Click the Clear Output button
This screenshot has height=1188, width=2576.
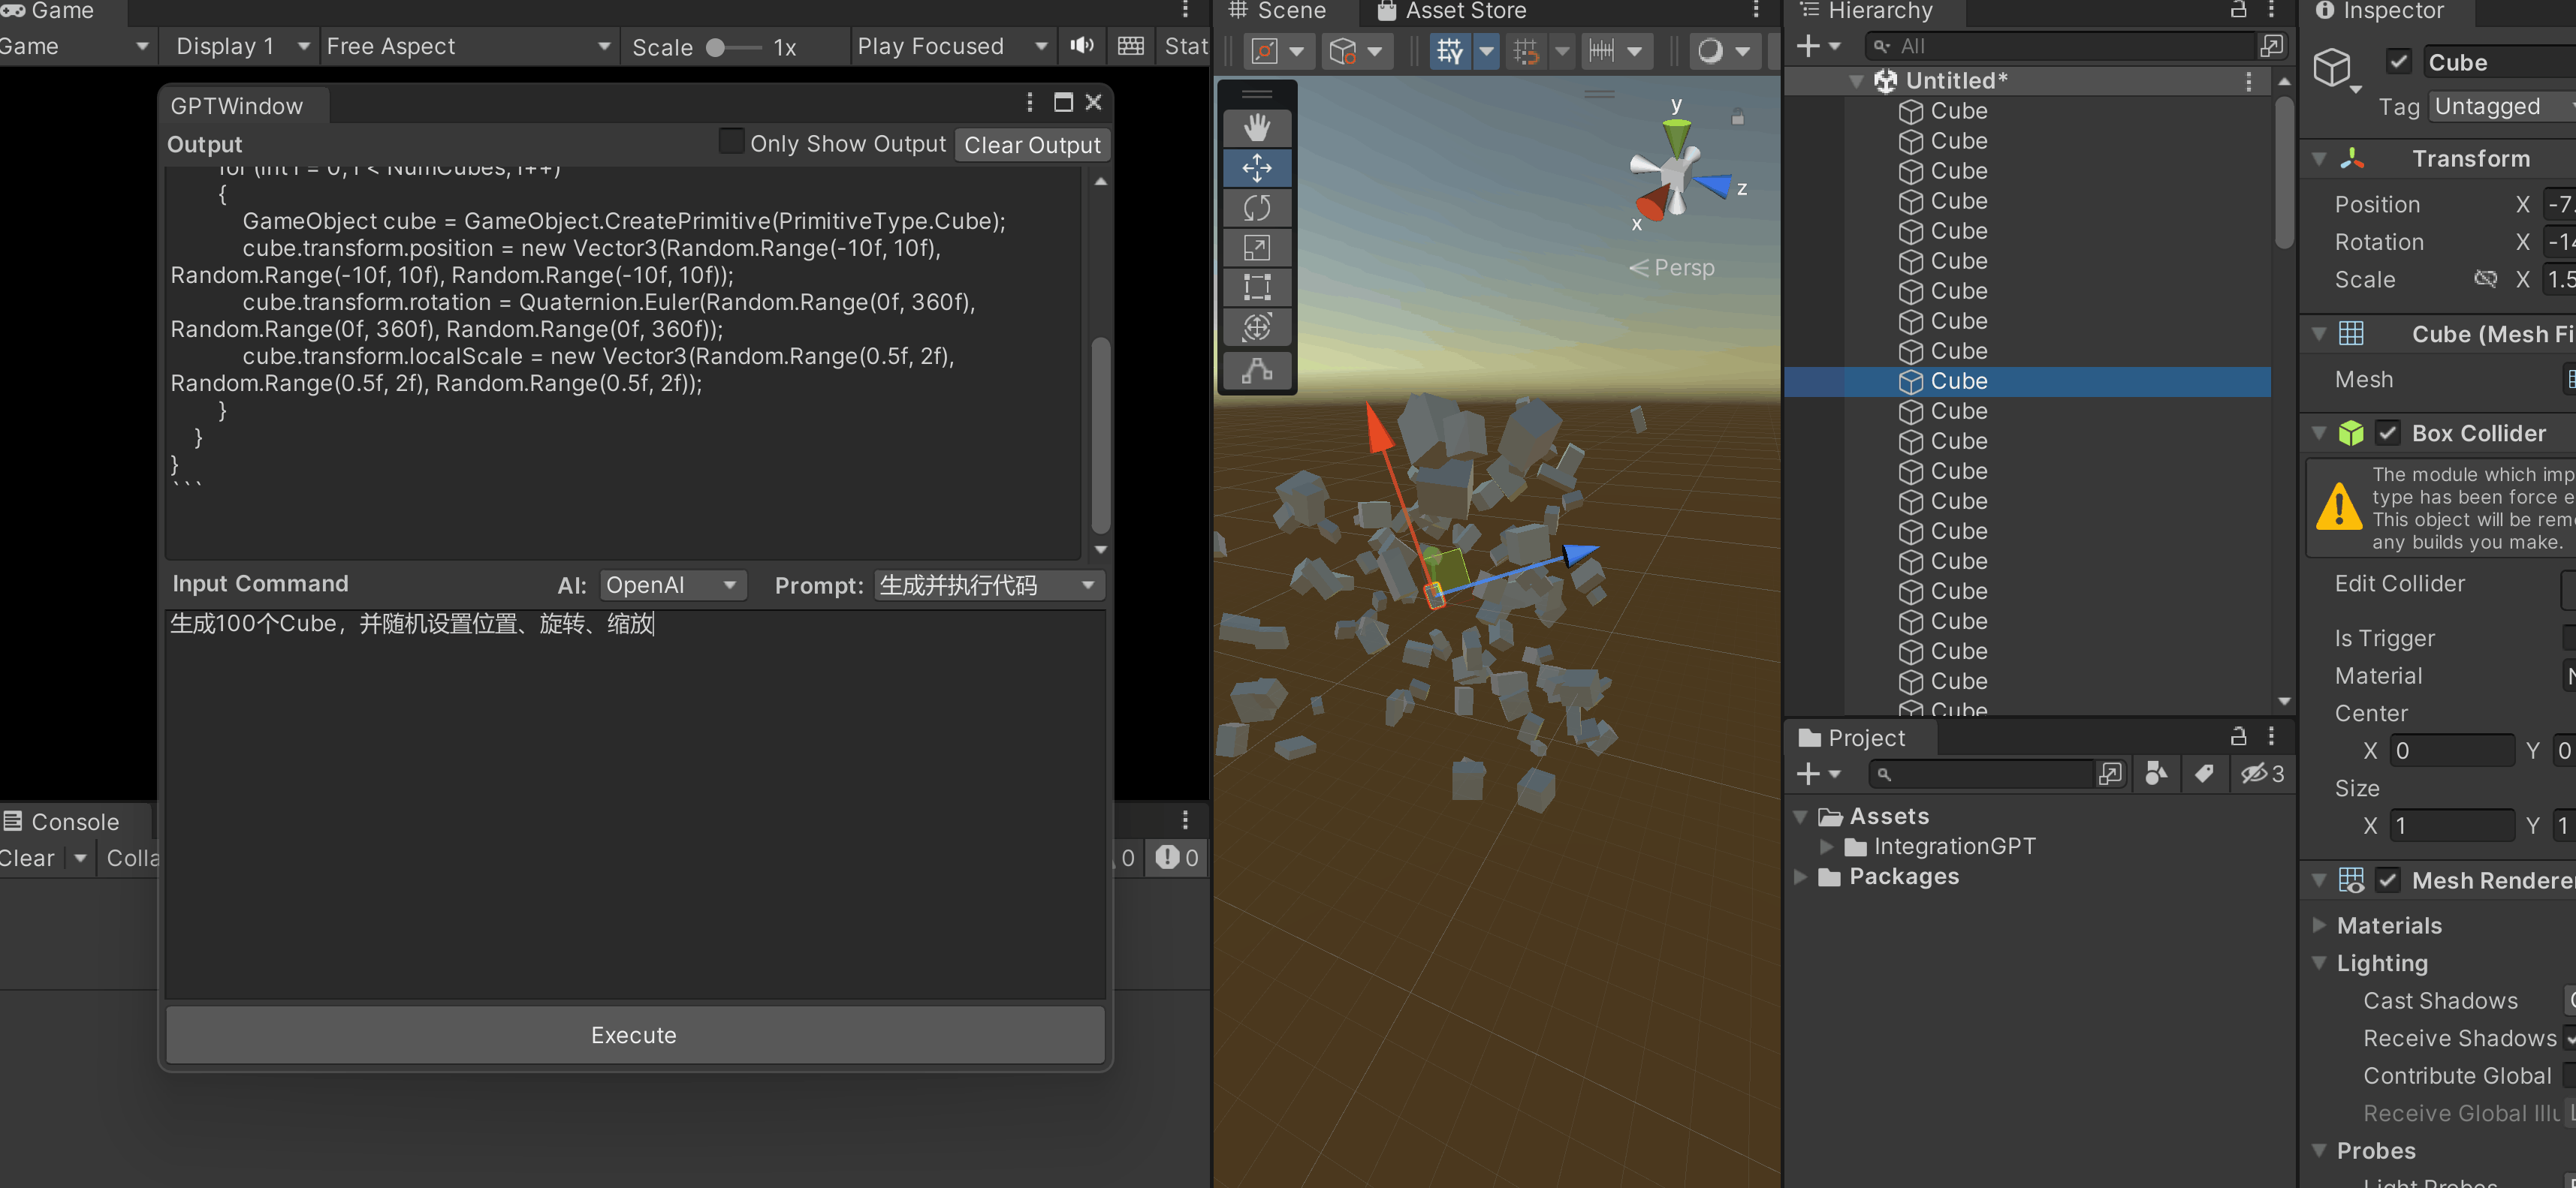[x=1031, y=145]
